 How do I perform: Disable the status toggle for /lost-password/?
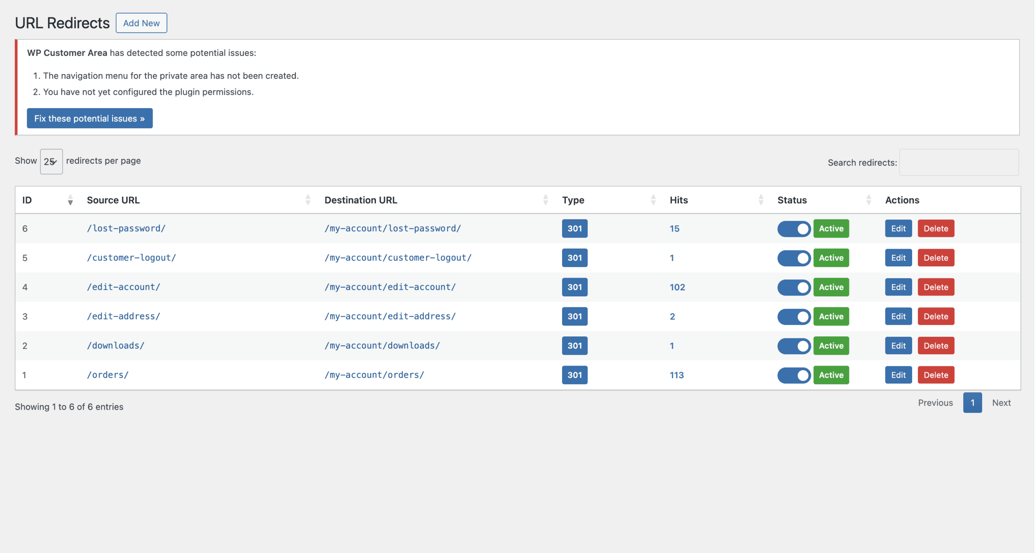[x=794, y=228]
